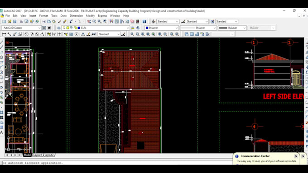Select the Linear dimension tool
Screen dimensions: 308x173
click(4, 34)
